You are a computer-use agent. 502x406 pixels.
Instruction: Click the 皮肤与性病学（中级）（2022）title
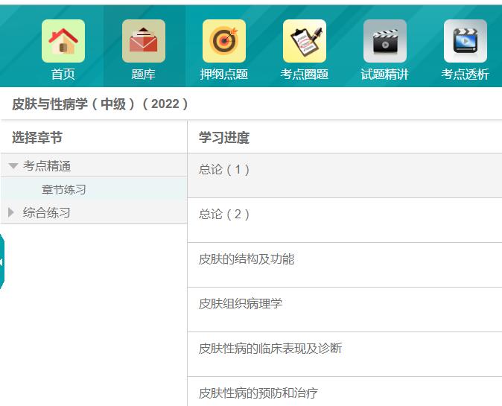click(101, 104)
